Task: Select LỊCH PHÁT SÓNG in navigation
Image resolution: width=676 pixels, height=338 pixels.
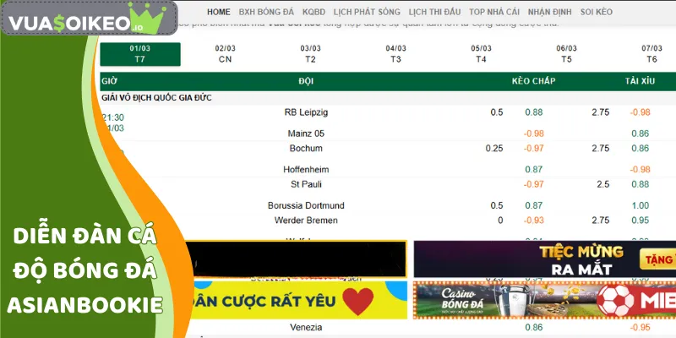Action: click(x=368, y=13)
